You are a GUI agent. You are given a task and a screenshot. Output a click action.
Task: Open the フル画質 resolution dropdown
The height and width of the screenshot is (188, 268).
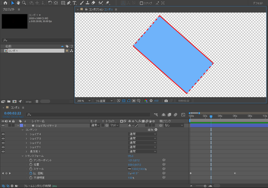point(104,101)
